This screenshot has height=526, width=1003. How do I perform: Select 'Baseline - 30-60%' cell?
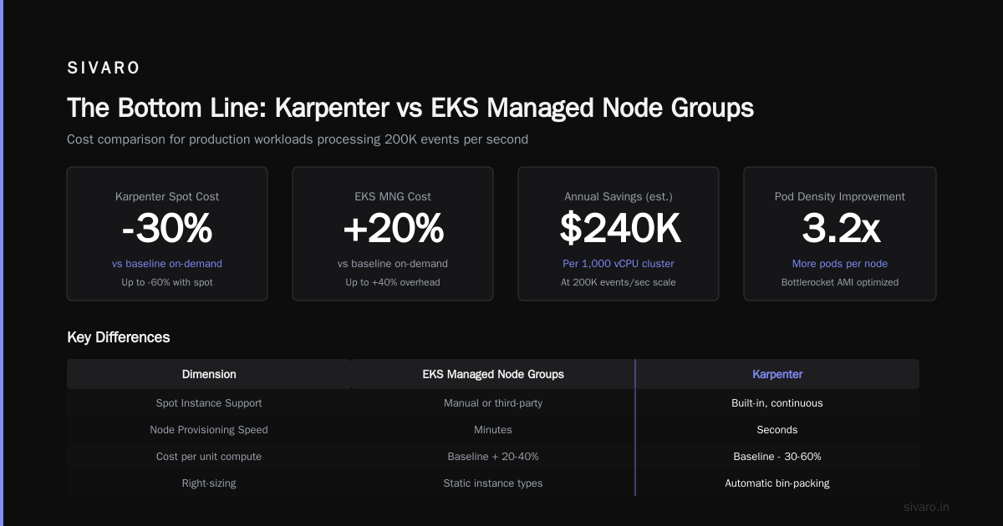click(x=777, y=457)
